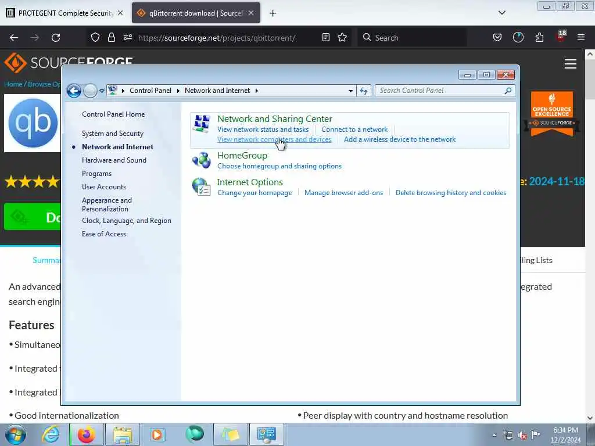Select Control Panel Home in sidebar
The image size is (595, 446).
tap(113, 114)
